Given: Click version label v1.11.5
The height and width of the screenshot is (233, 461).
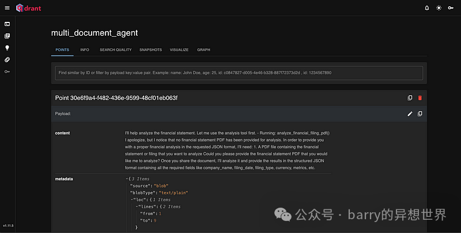Looking at the screenshot, I should point(8,226).
